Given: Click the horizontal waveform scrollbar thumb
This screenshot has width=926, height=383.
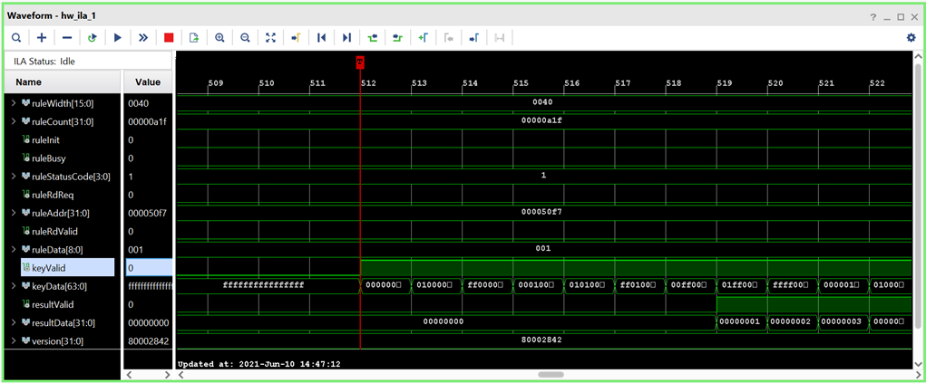Looking at the screenshot, I should tap(551, 374).
